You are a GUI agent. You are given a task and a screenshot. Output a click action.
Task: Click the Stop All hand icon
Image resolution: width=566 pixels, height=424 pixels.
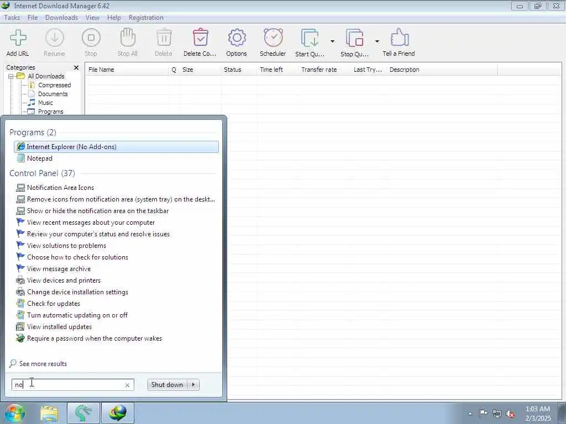click(128, 38)
